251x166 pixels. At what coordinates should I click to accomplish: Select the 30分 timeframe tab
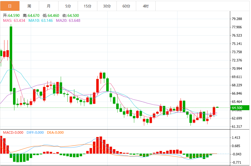coord(107,6)
